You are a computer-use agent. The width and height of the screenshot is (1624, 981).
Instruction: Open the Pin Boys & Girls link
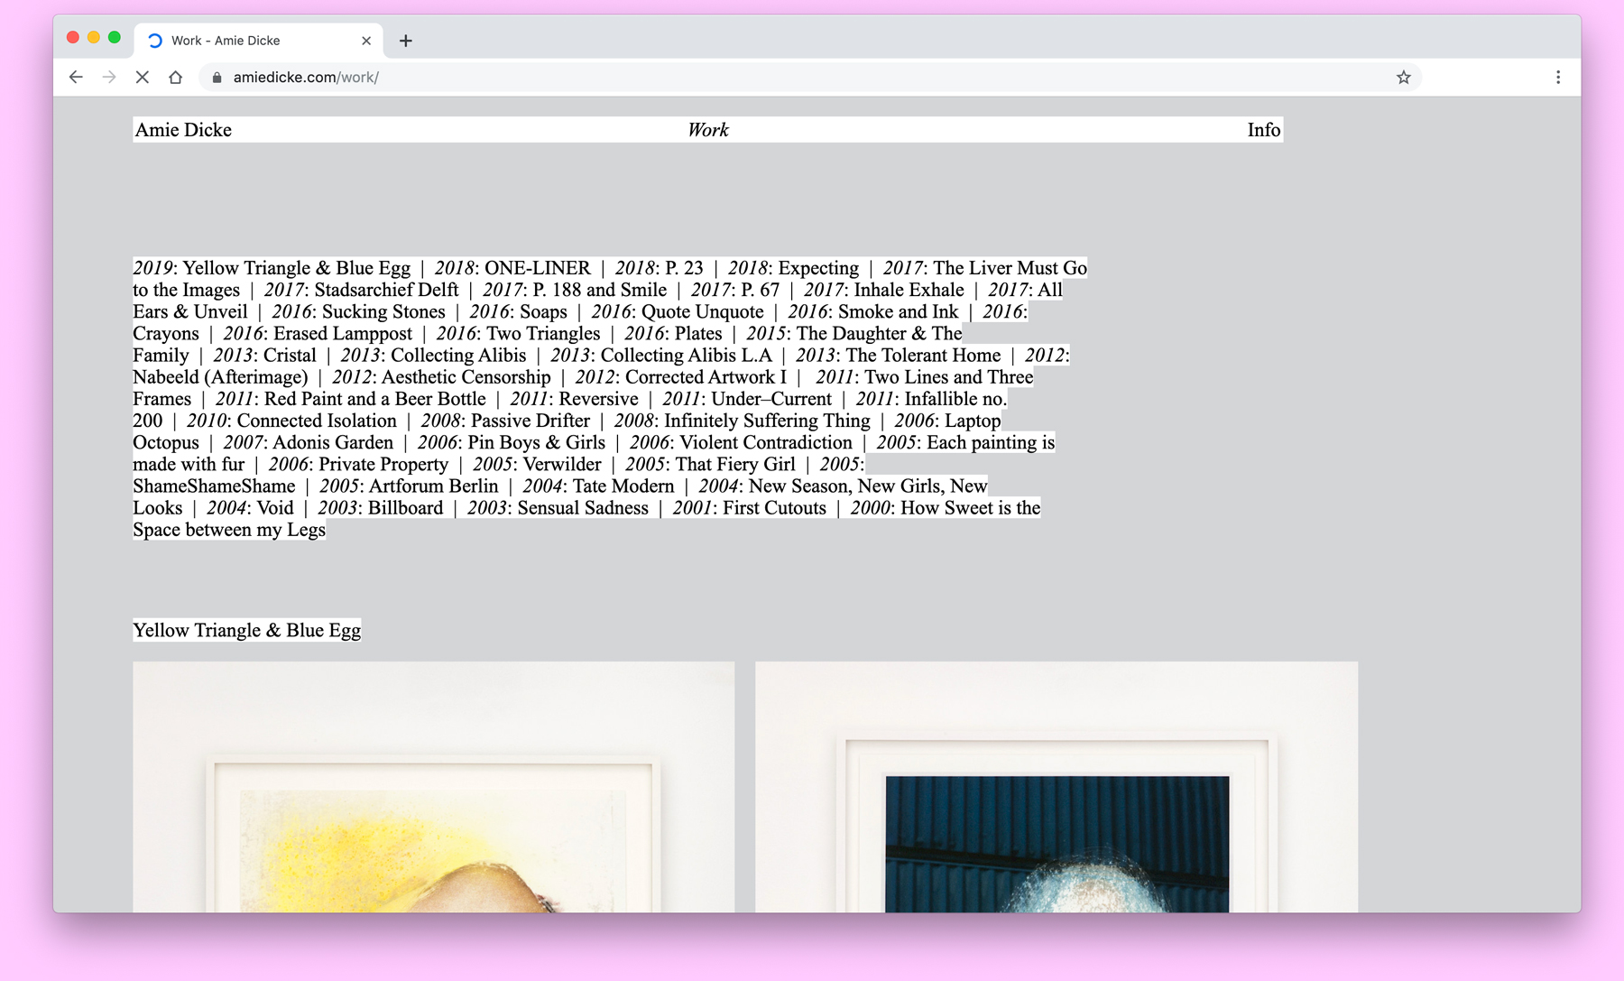(x=536, y=442)
